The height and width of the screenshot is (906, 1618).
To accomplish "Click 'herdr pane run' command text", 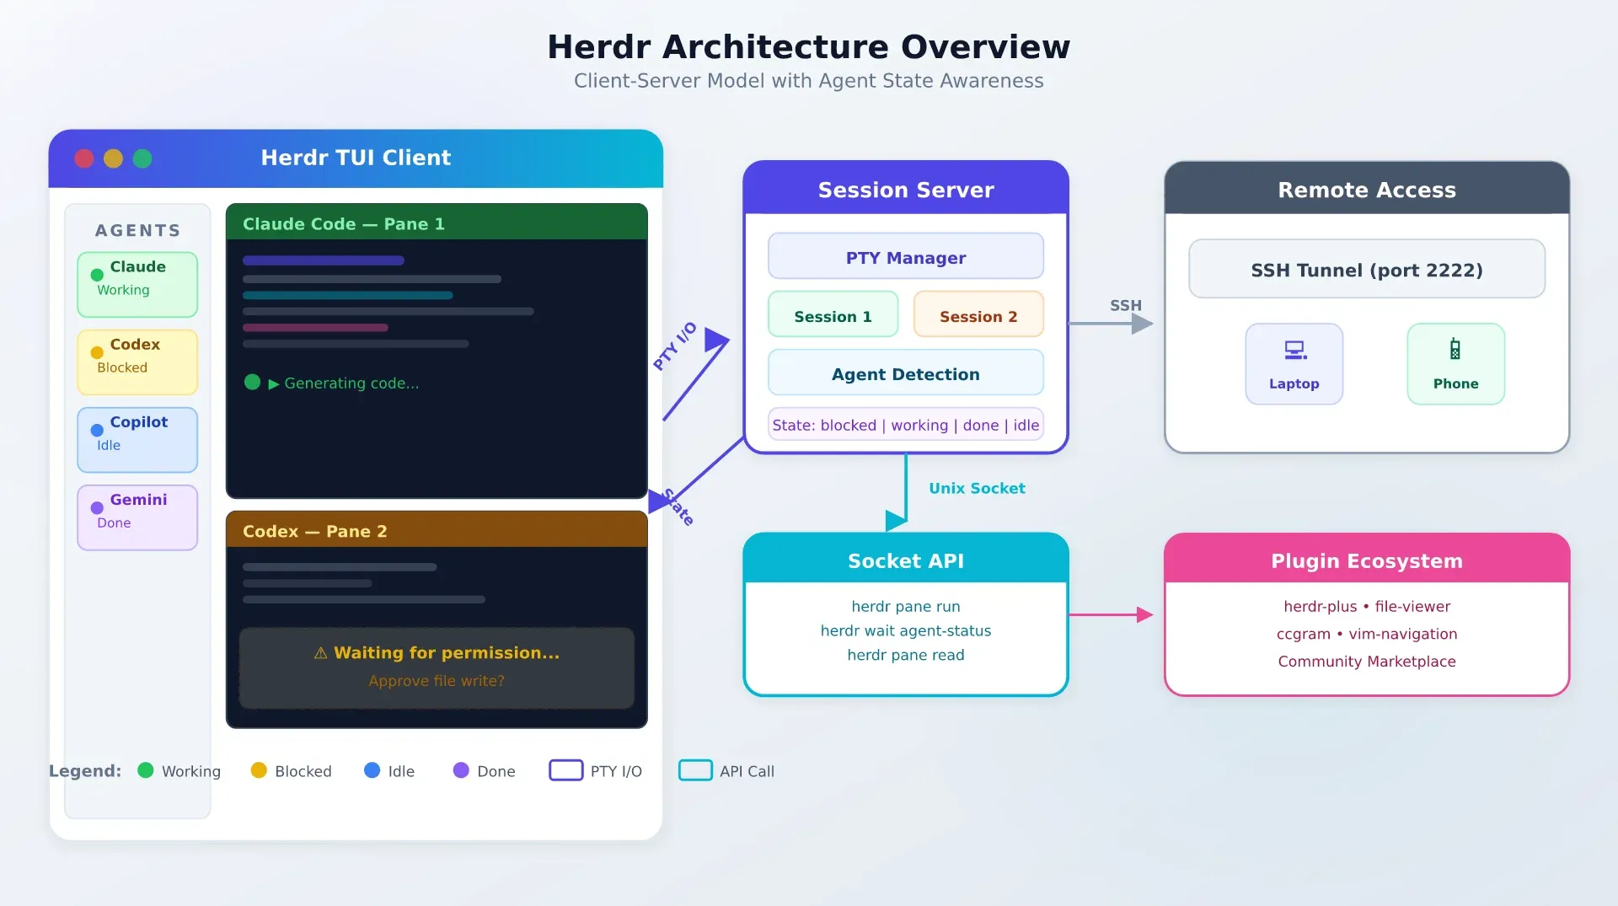I will point(906,606).
